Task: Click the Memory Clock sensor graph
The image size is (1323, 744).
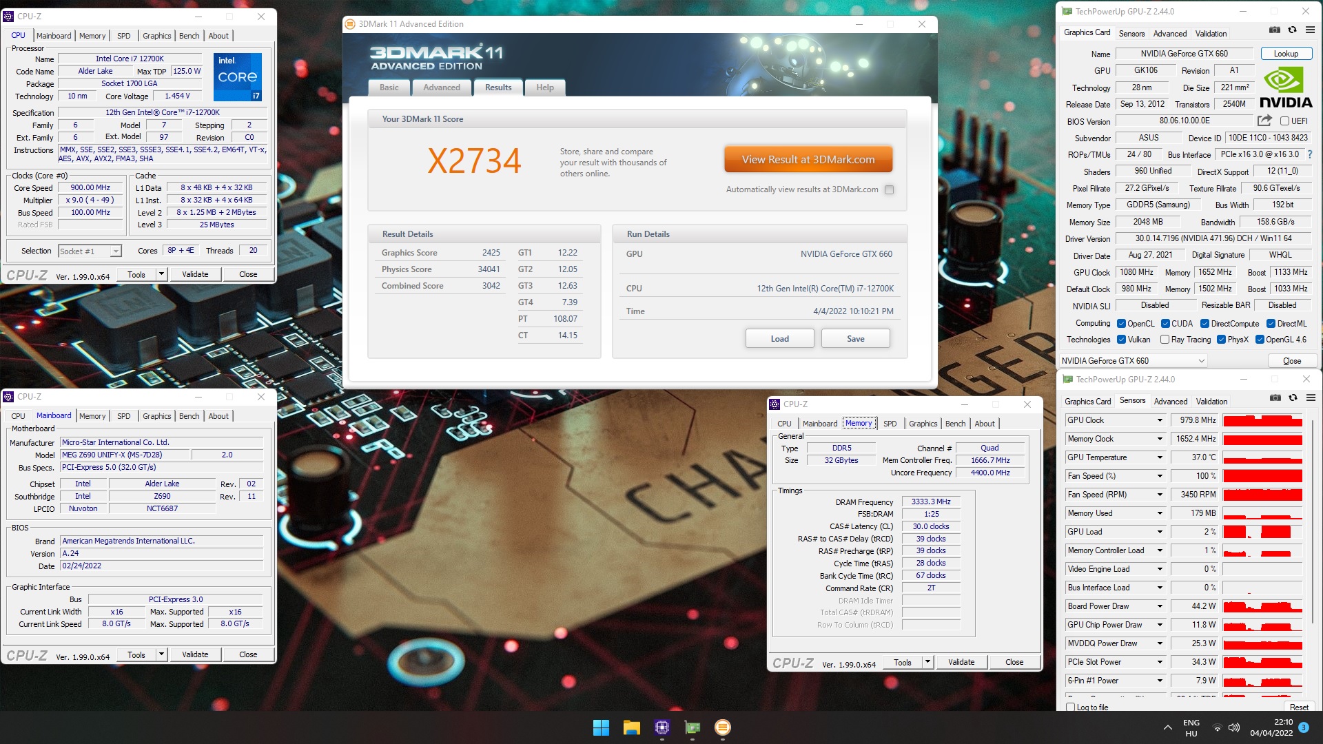Action: (x=1262, y=439)
